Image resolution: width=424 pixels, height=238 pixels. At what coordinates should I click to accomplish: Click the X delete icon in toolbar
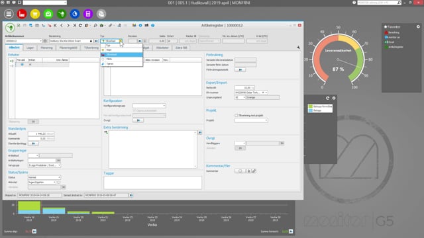[x=74, y=25]
